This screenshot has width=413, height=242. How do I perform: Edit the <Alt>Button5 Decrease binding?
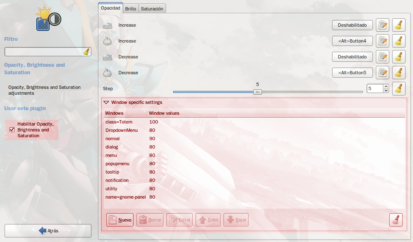383,73
